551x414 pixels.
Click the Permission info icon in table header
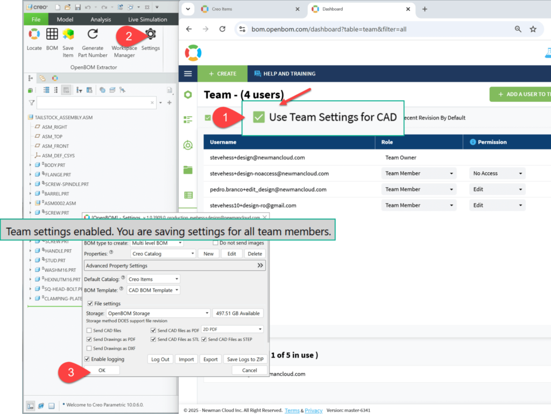[x=472, y=142]
